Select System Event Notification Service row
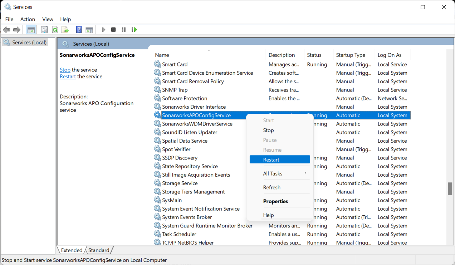Screen dimensions: 455x265 click(282, 209)
